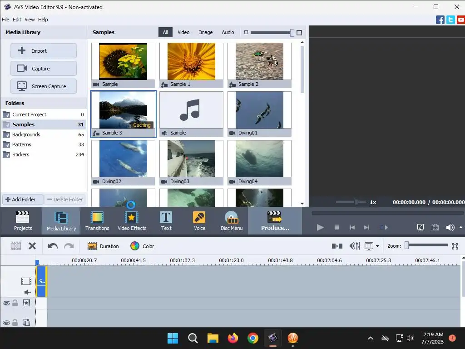465x349 pixels.
Task: Open the audio mixer
Action: (355, 246)
